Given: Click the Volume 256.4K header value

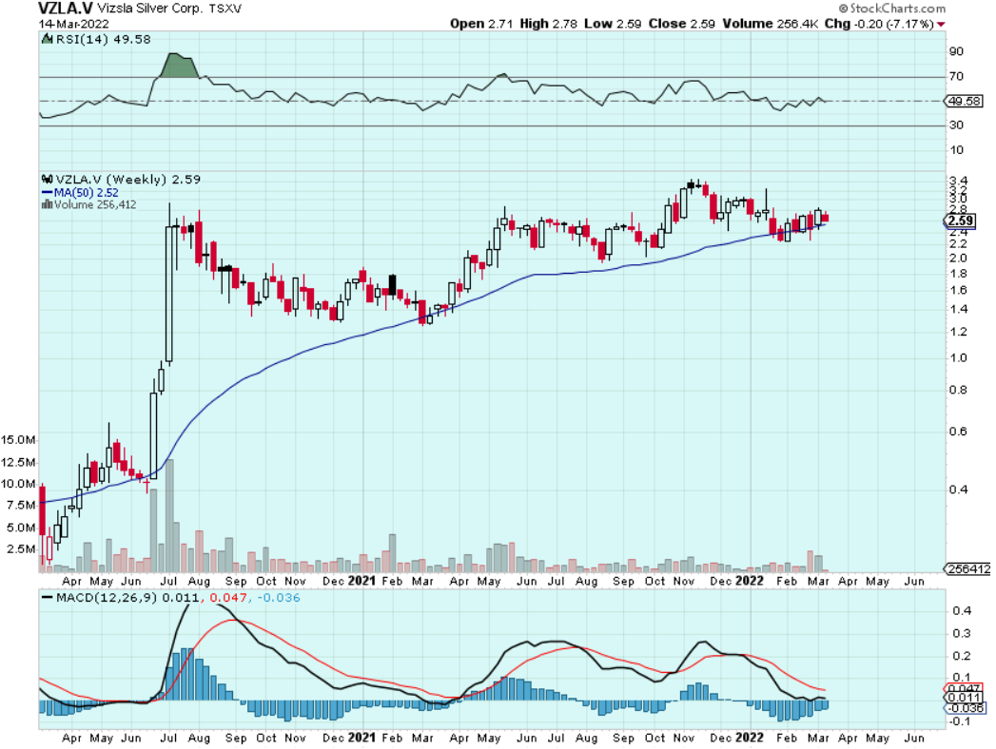Looking at the screenshot, I should tap(770, 24).
